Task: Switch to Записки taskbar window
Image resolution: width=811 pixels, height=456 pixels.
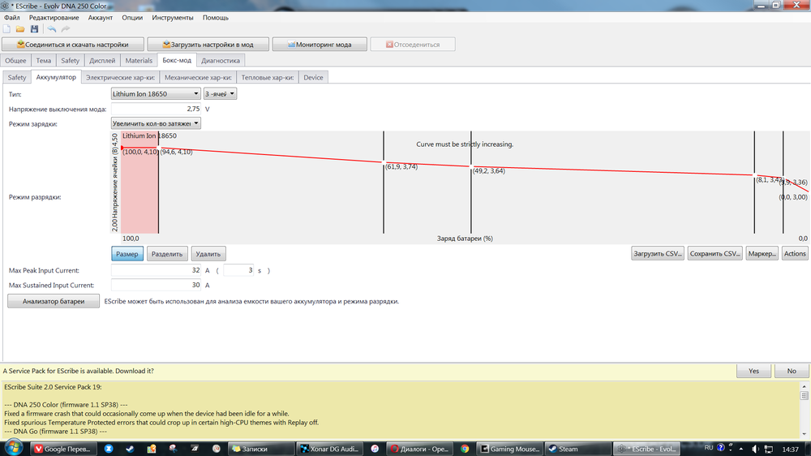Action: pyautogui.click(x=260, y=449)
